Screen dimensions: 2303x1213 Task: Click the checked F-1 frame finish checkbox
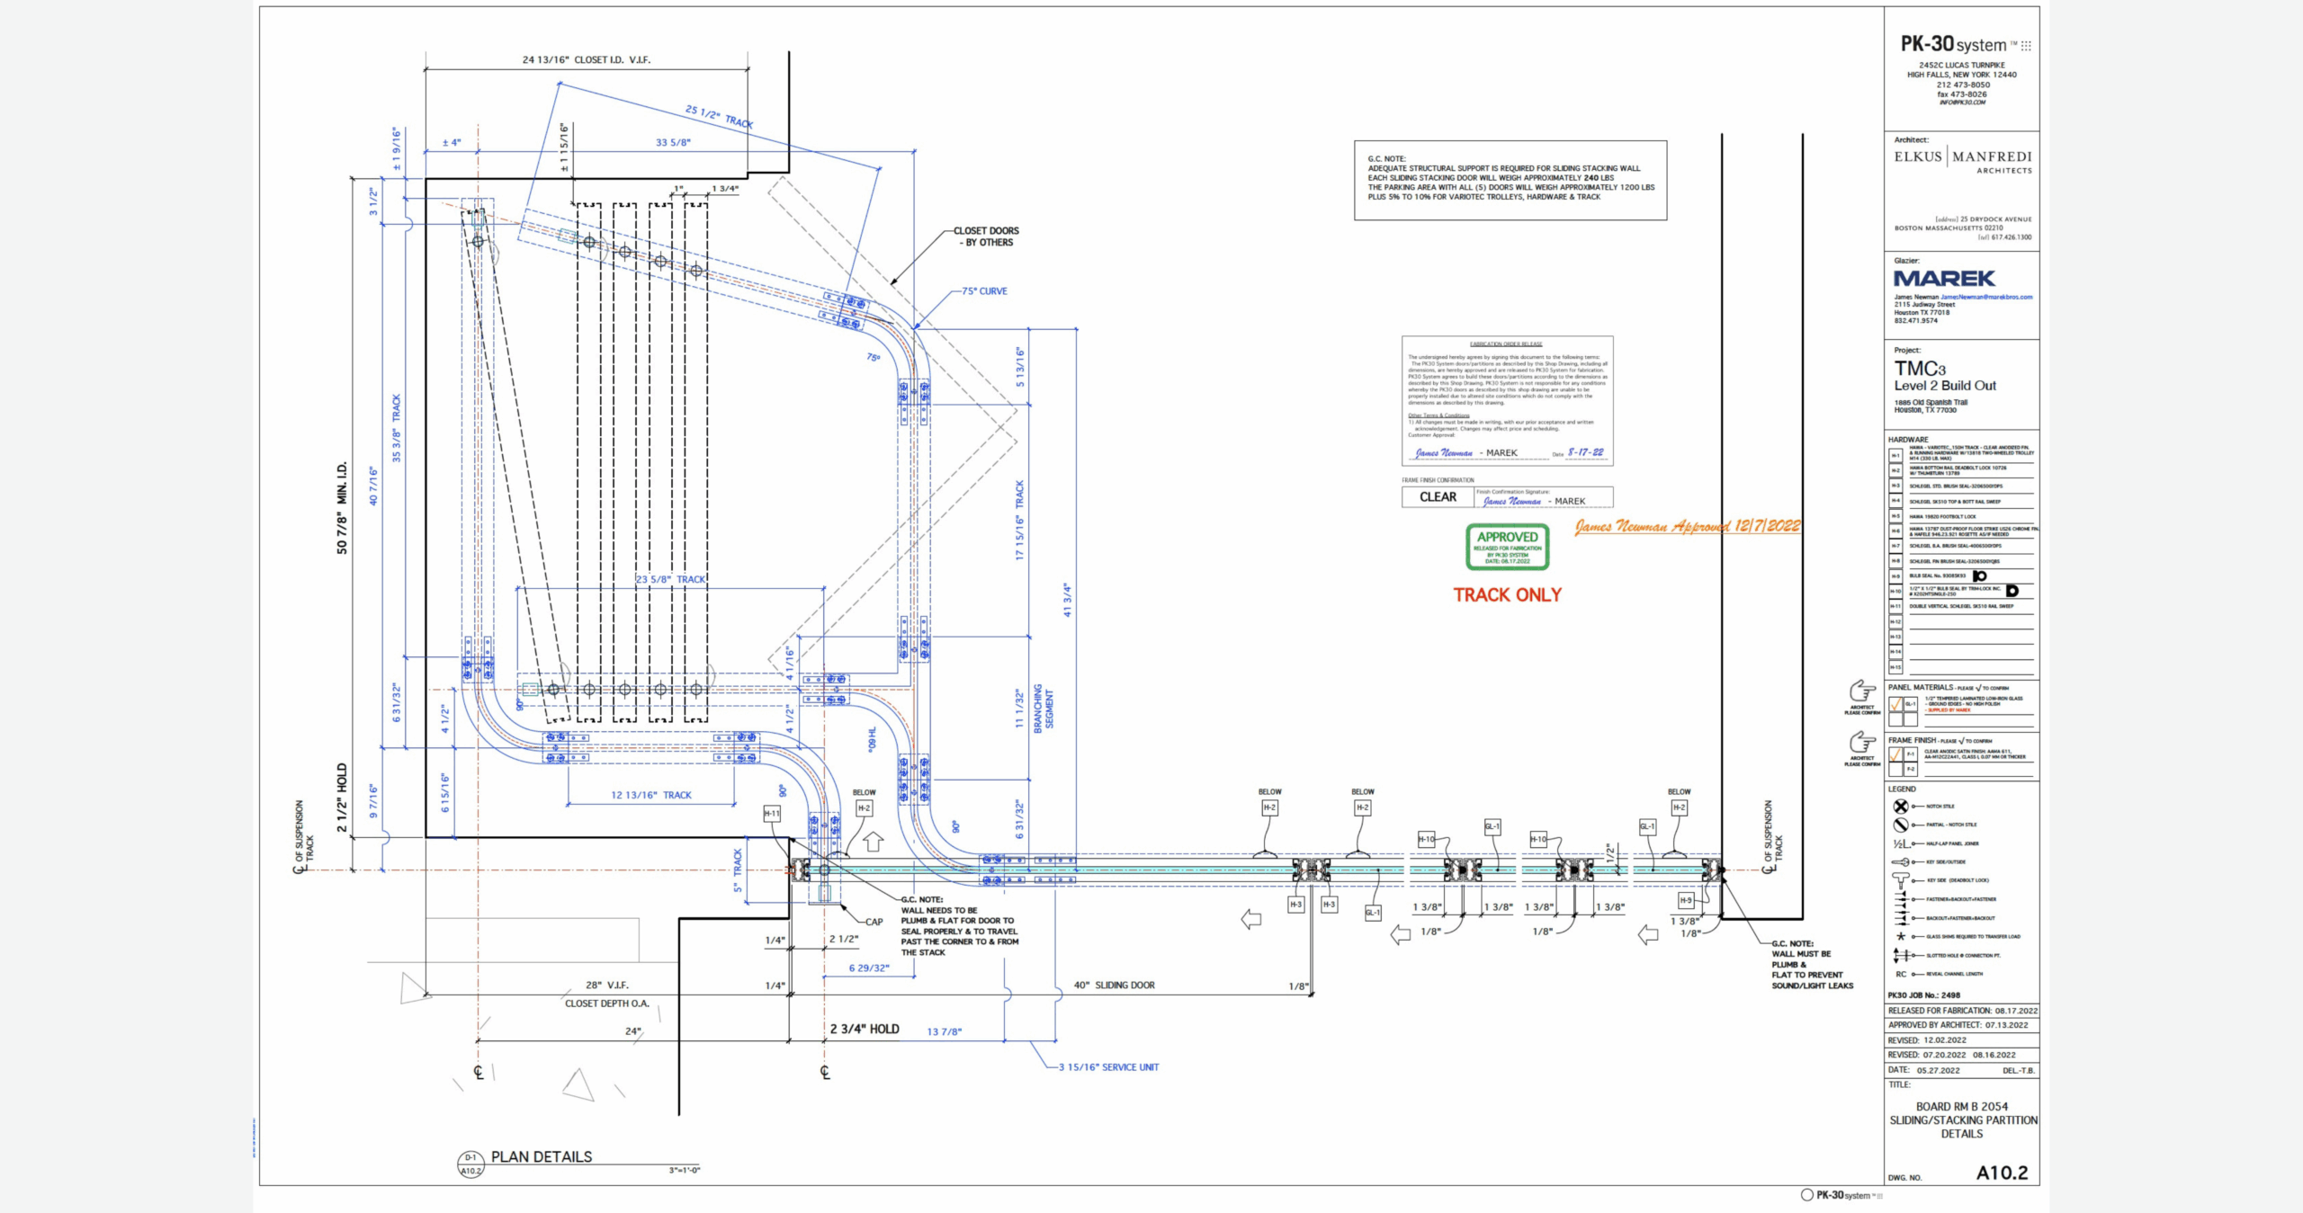[1895, 754]
